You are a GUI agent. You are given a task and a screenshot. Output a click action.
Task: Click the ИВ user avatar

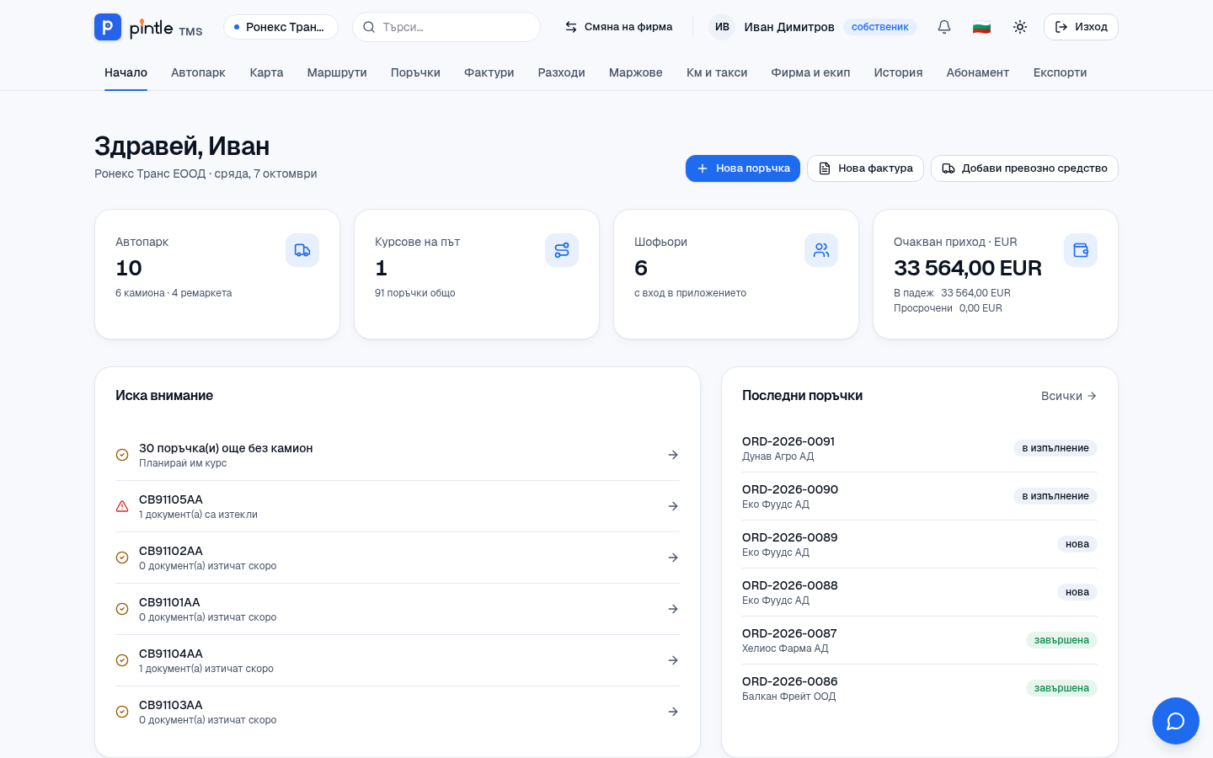point(722,27)
